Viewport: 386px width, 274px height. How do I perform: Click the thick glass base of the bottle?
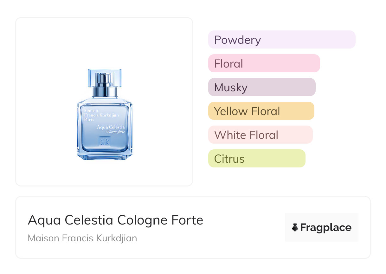[x=104, y=155]
